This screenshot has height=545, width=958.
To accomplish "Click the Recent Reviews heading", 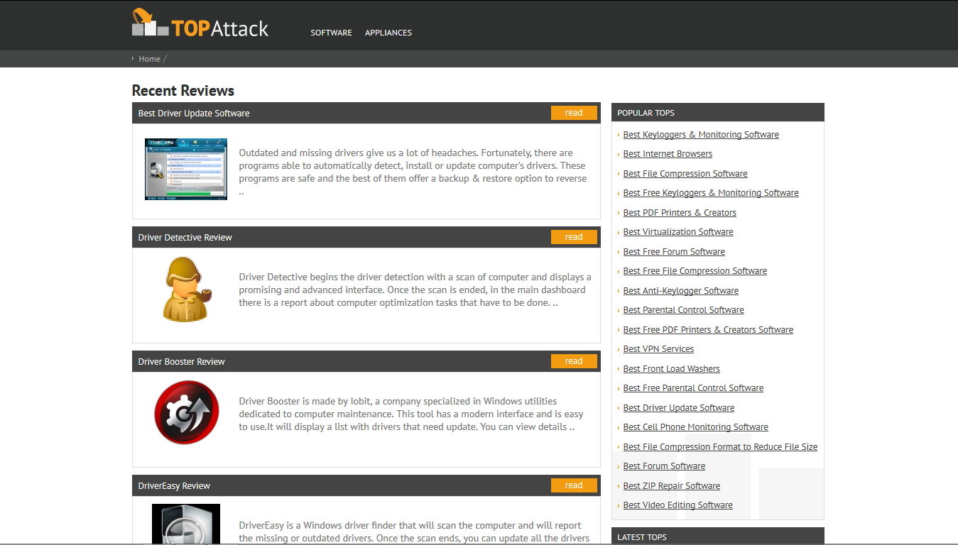I will pyautogui.click(x=183, y=91).
